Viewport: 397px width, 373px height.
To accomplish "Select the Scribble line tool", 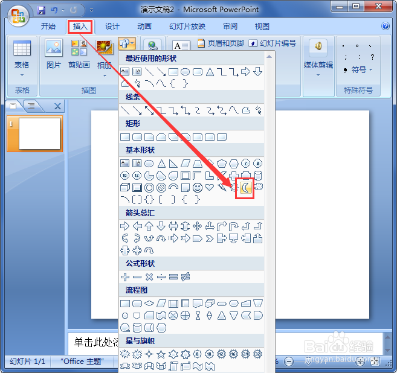I will [258, 110].
